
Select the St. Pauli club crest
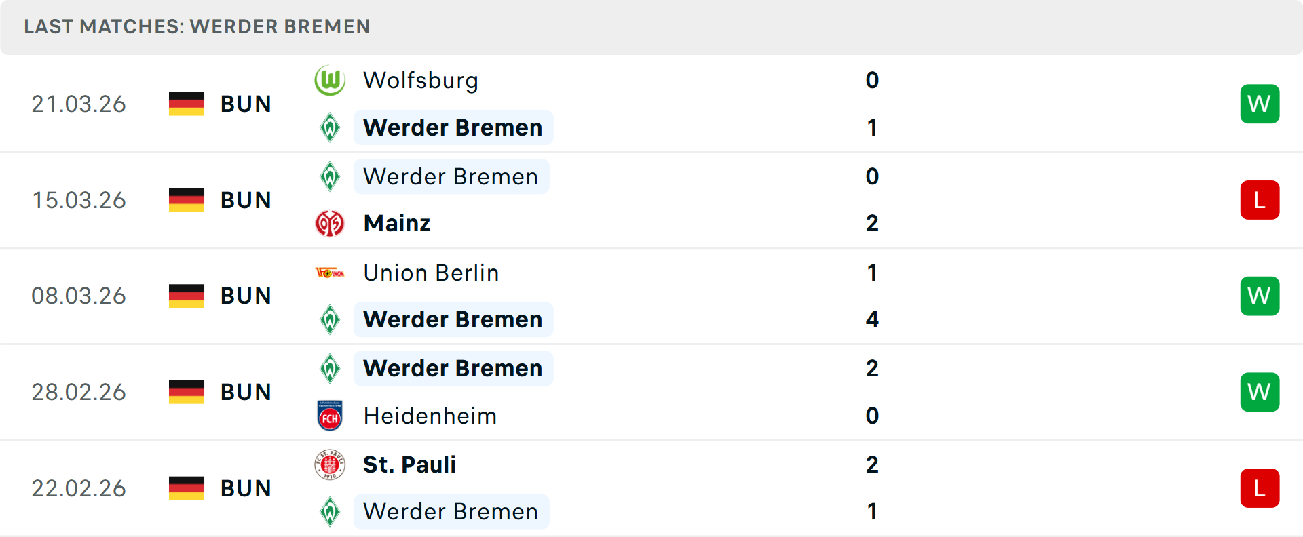pyautogui.click(x=330, y=464)
